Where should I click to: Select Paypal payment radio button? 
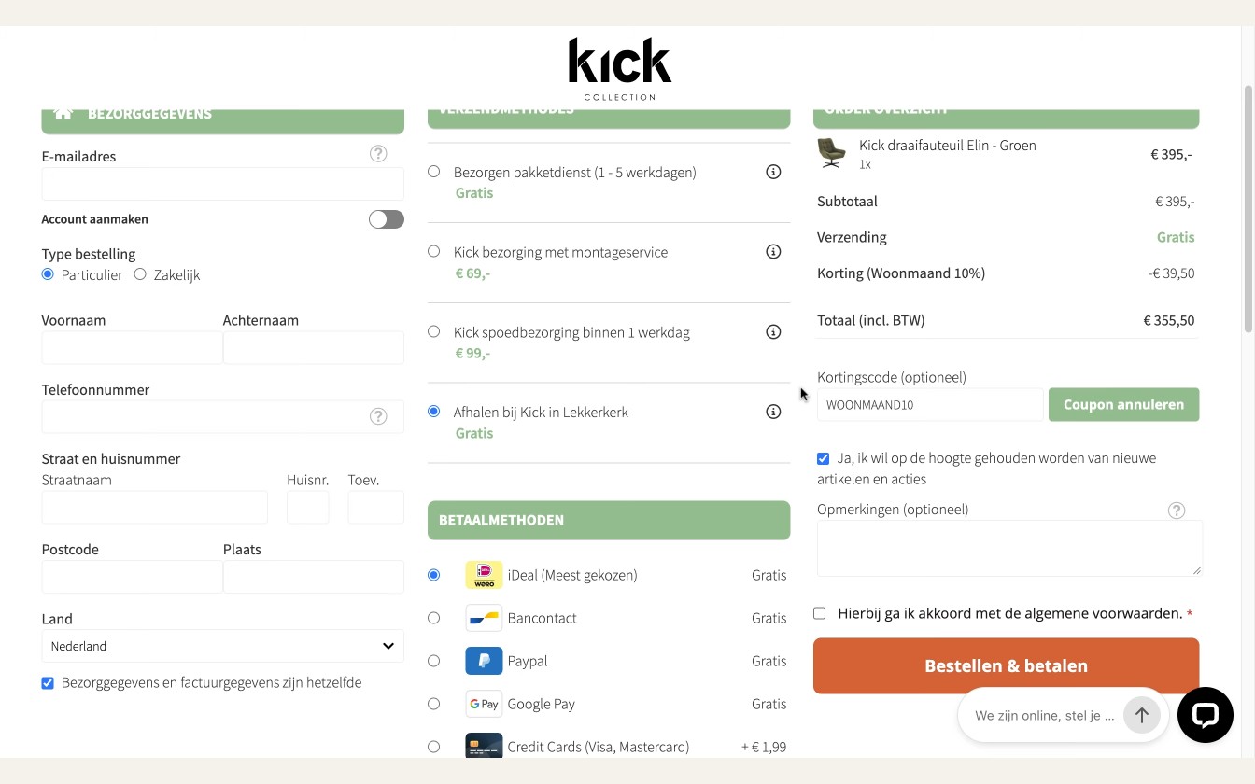[433, 661]
